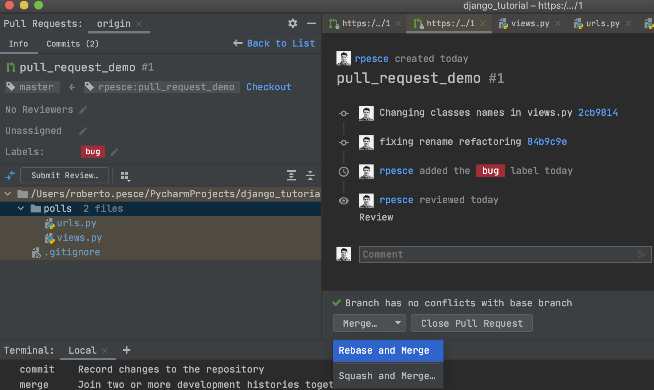Click commit node icon for 84b9c9e
This screenshot has width=654, height=390.
[344, 143]
